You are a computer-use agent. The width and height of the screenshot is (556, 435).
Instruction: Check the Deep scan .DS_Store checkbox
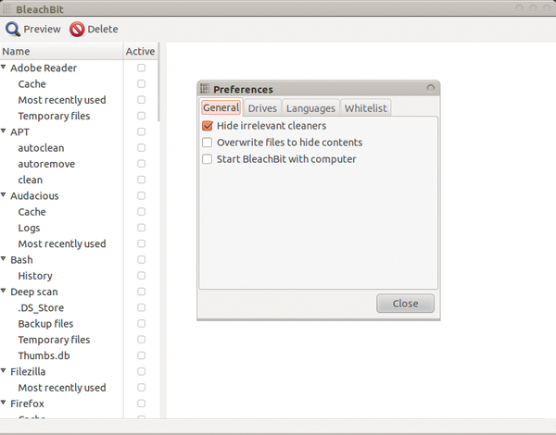tap(141, 307)
